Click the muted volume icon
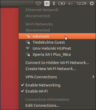Screen dimensions: 96x110 coord(70,4)
